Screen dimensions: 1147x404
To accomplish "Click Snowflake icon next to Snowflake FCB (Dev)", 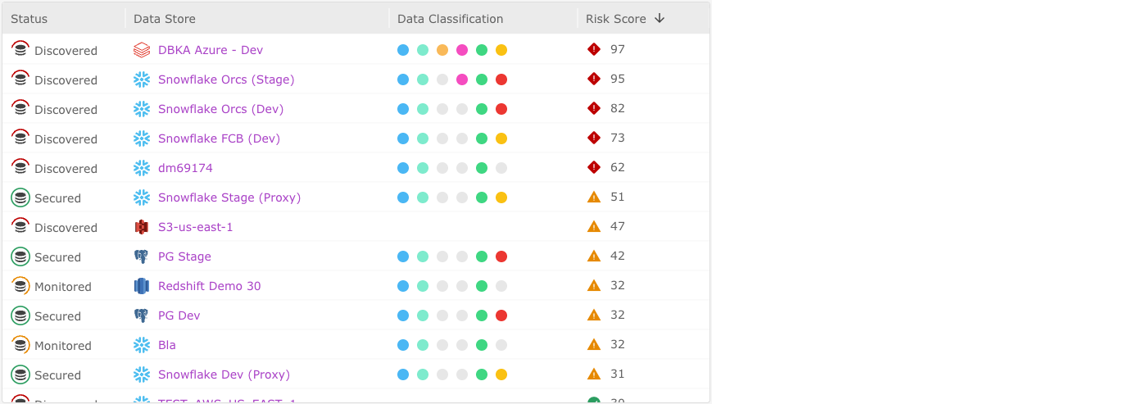I will [x=142, y=138].
